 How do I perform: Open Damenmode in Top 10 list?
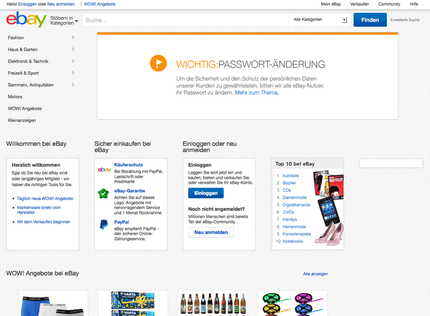pyautogui.click(x=294, y=198)
